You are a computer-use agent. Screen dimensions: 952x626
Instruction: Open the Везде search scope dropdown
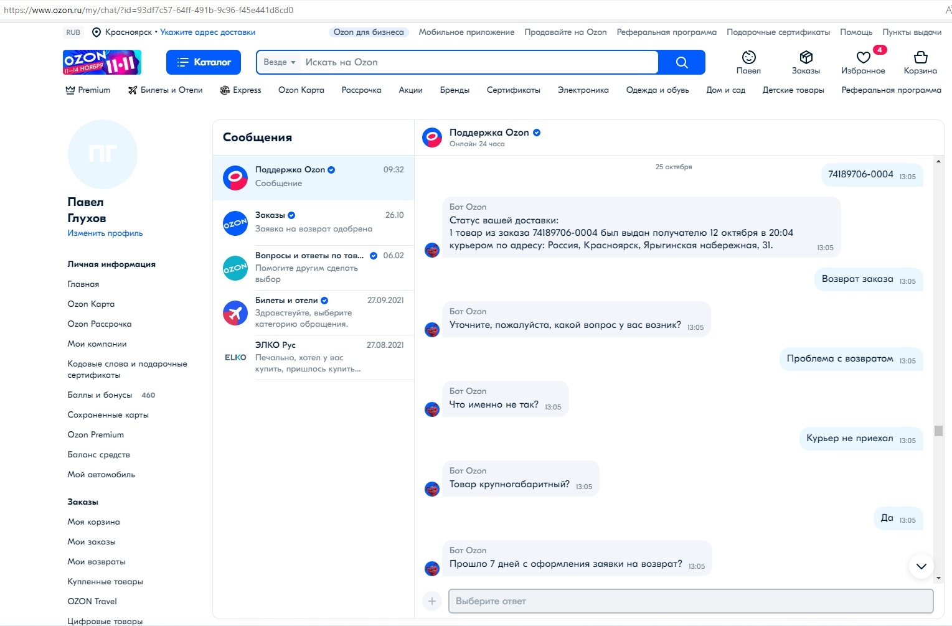tap(279, 62)
